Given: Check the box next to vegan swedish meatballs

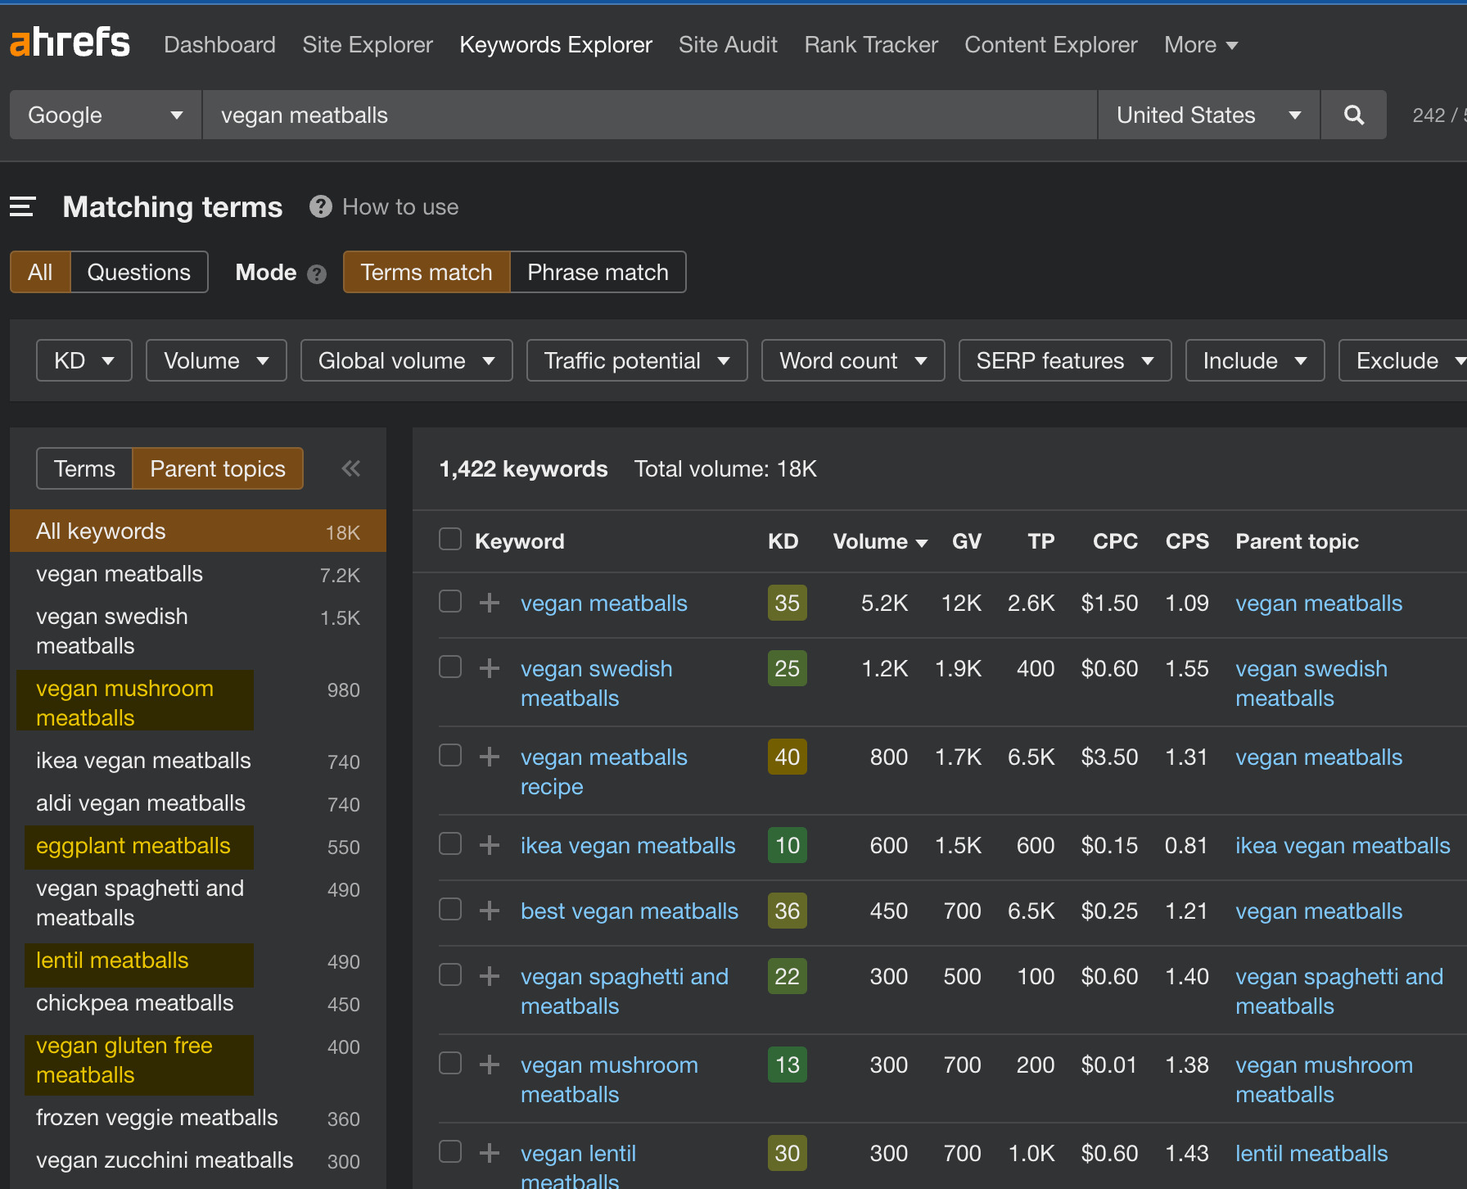Looking at the screenshot, I should (x=449, y=667).
